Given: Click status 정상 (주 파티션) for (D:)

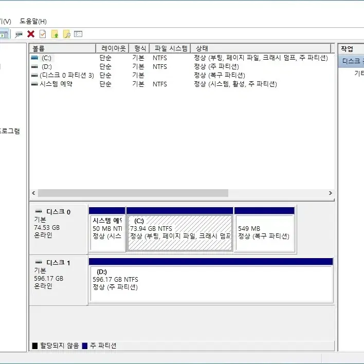Looking at the screenshot, I should pyautogui.click(x=216, y=67).
